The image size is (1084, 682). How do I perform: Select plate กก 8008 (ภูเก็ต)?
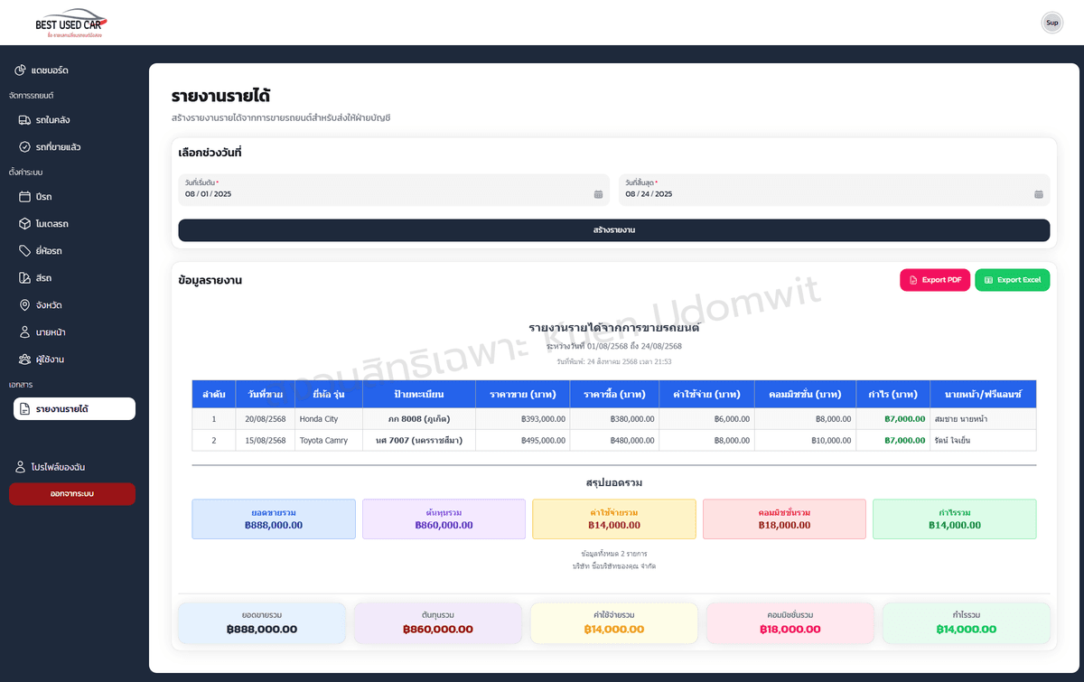tap(419, 419)
